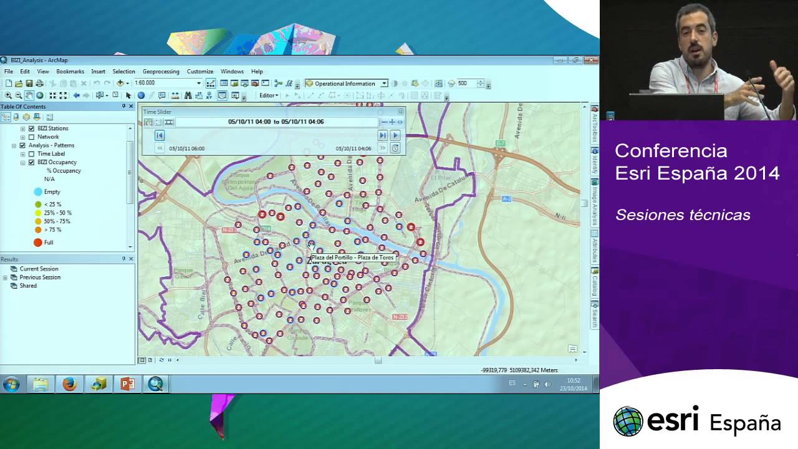
Task: Toggle the BIZI Stations layer checkbox
Action: (x=31, y=128)
